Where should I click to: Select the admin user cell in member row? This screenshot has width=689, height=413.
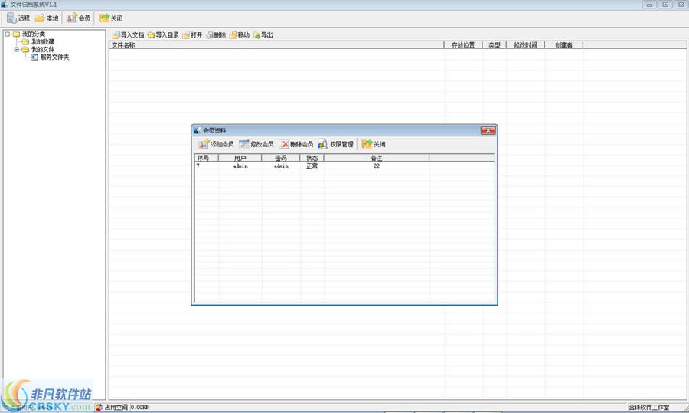pos(240,166)
